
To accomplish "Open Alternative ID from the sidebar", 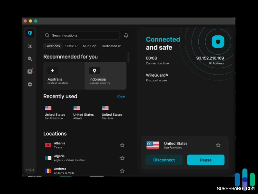I will 30,71.
